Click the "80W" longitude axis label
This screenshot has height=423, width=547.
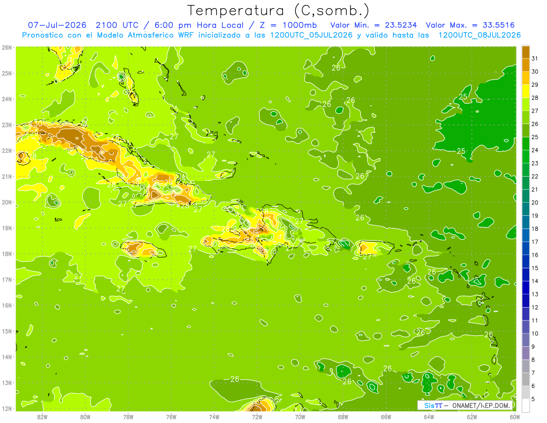(x=85, y=417)
